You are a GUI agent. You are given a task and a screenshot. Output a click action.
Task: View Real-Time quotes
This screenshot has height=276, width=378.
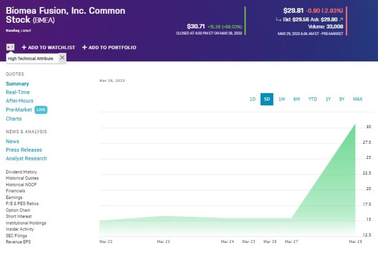pyautogui.click(x=18, y=92)
